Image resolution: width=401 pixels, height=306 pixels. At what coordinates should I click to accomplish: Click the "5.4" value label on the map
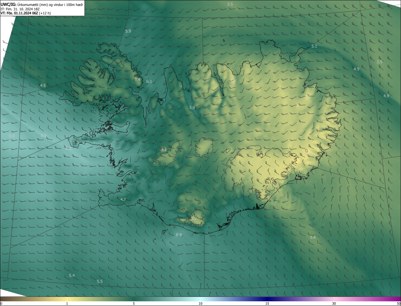coord(72,275)
